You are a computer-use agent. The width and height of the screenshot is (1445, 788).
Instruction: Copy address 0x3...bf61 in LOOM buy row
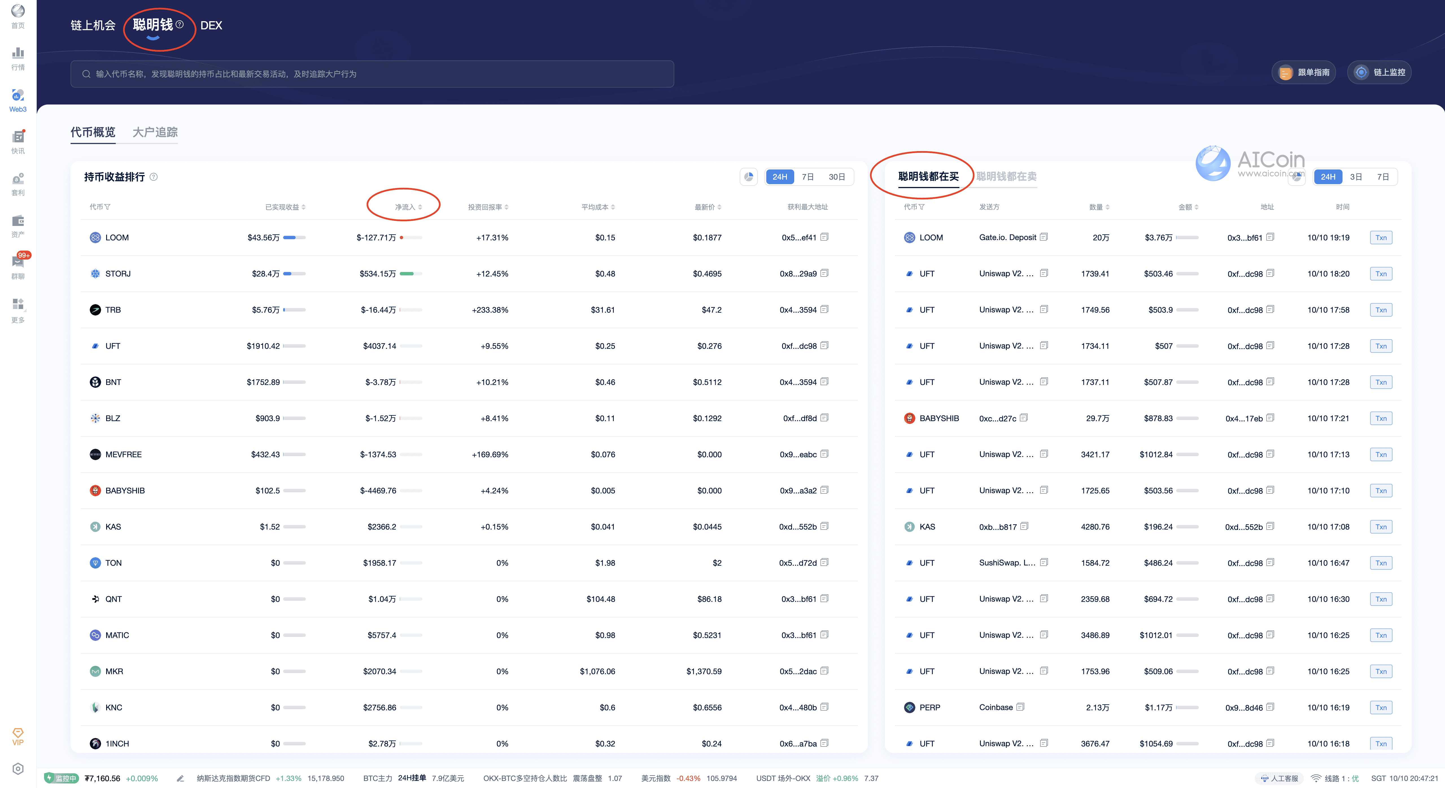[1271, 237]
